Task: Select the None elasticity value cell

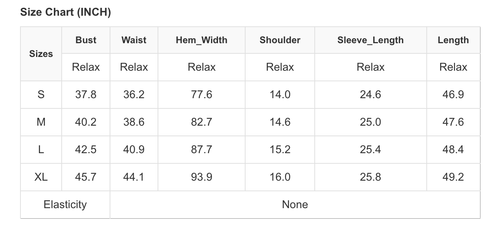Action: coord(295,205)
